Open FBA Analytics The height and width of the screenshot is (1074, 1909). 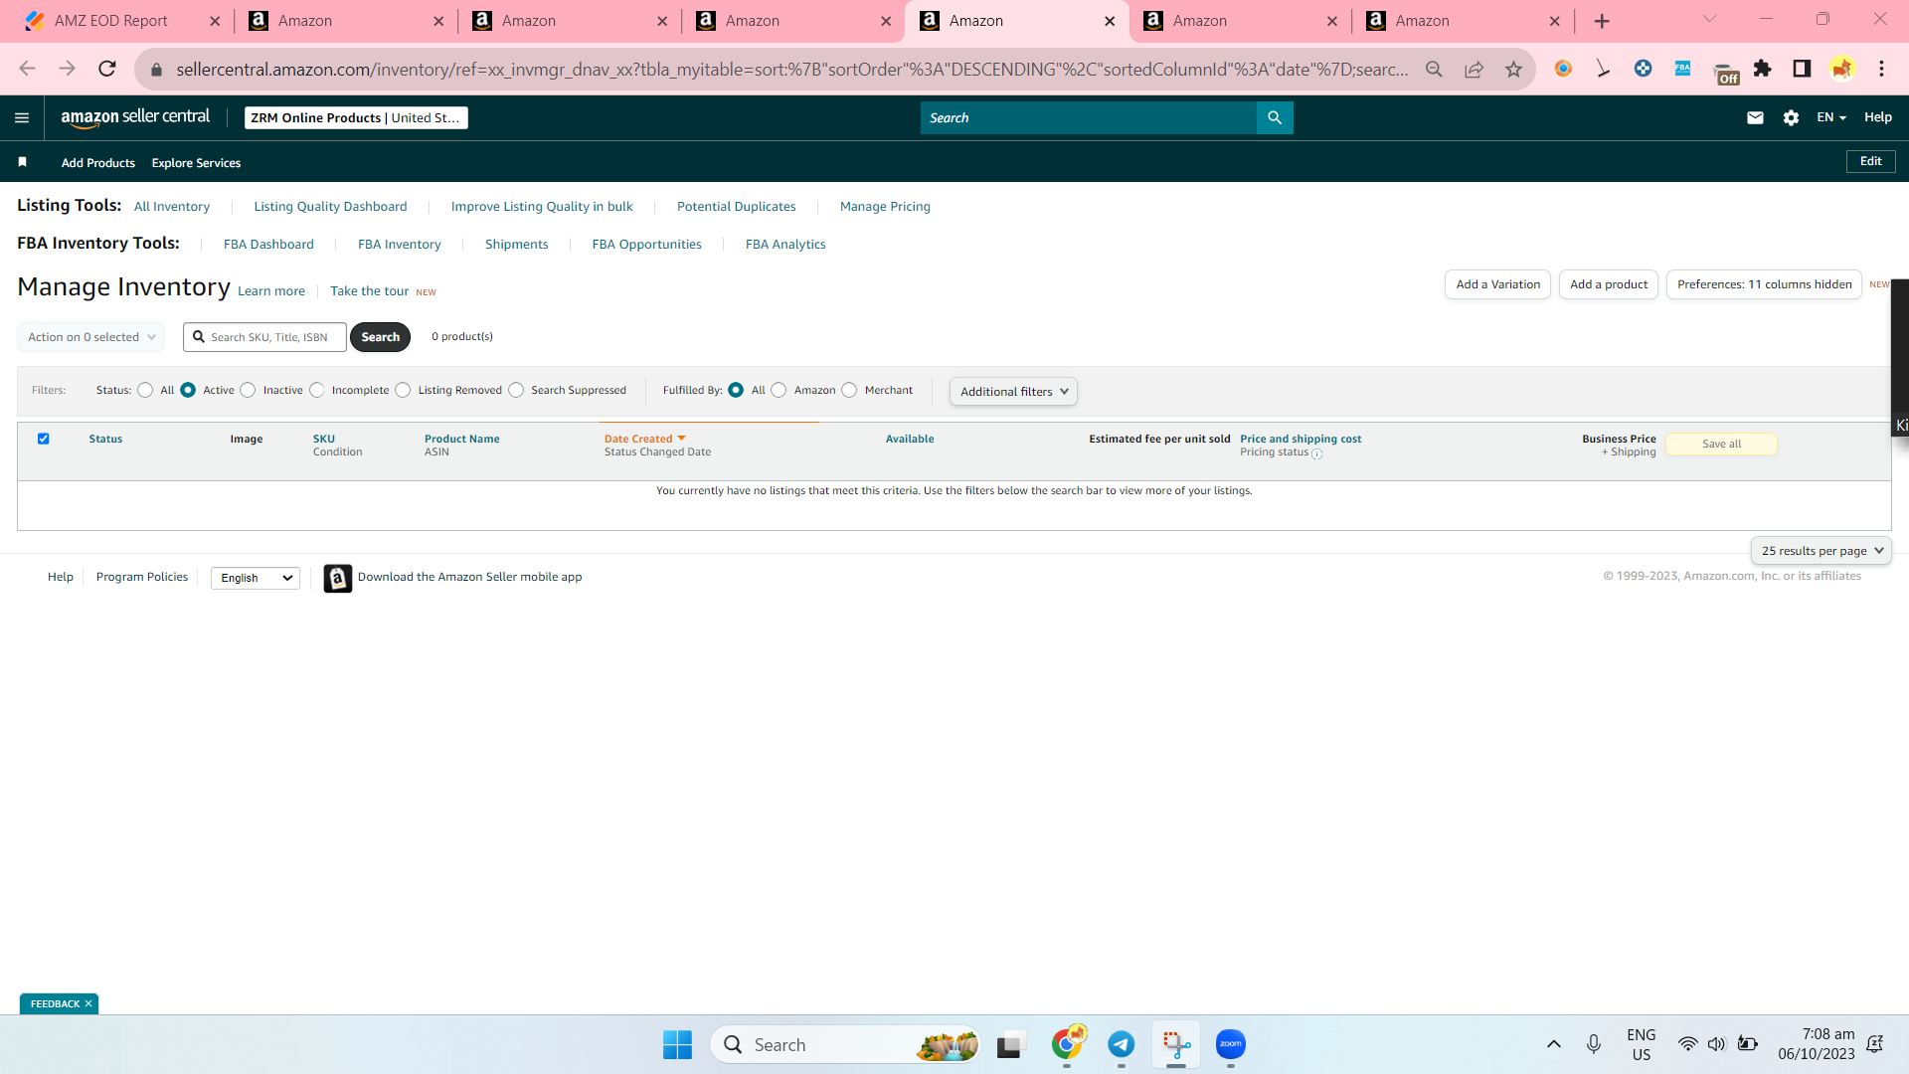[x=785, y=245]
